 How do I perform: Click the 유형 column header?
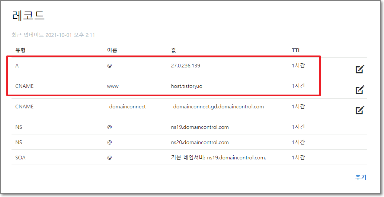tap(20, 50)
